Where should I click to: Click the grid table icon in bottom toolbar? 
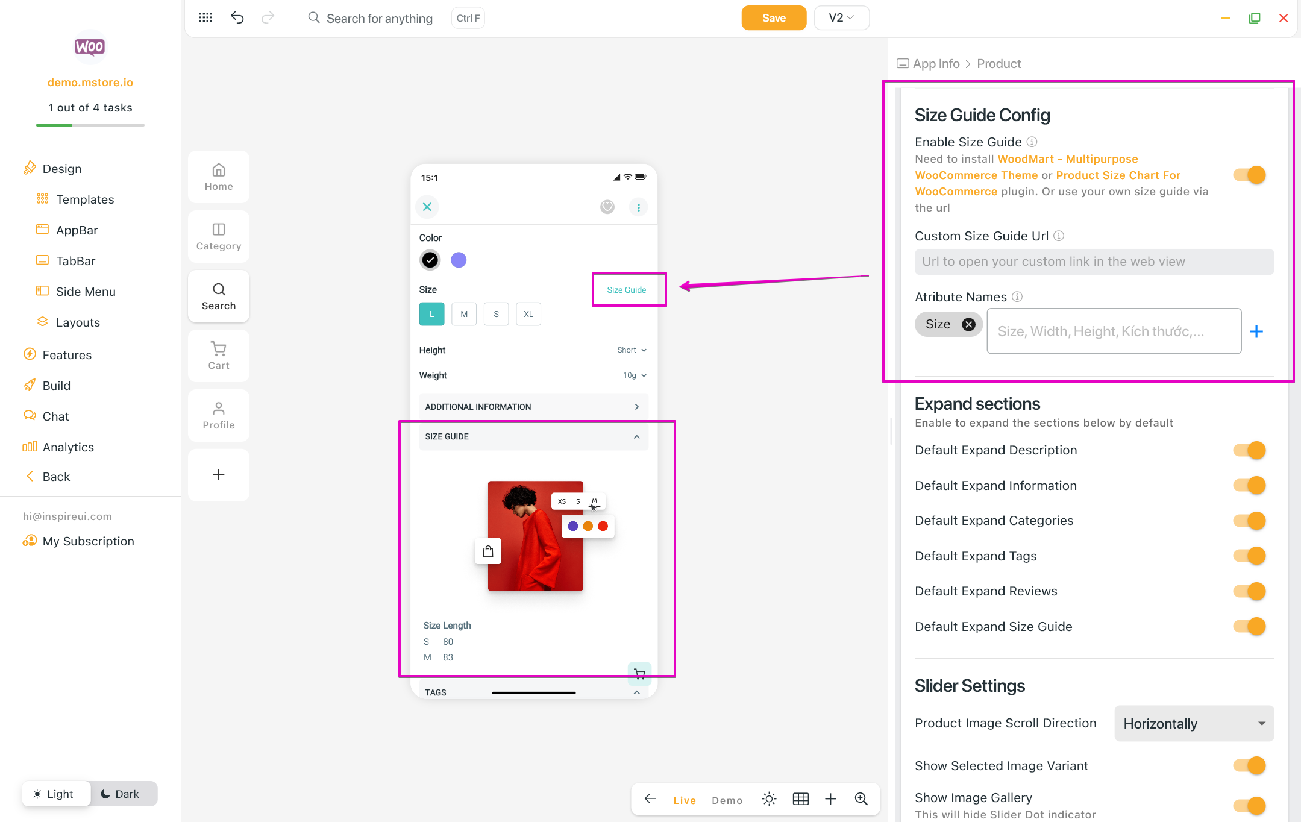[x=800, y=799]
